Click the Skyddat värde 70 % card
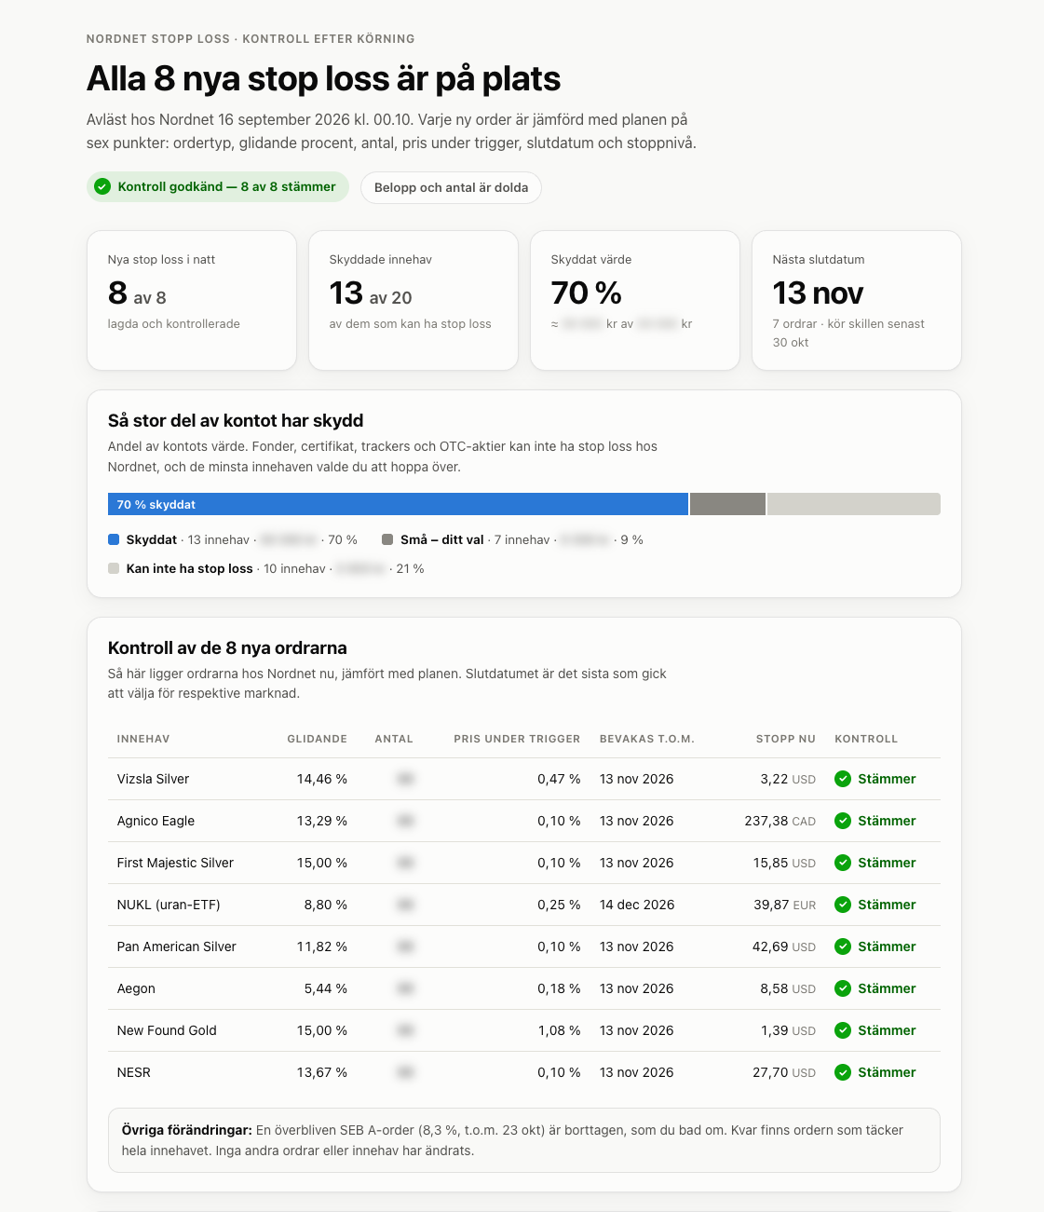This screenshot has height=1212, width=1044. (x=635, y=300)
